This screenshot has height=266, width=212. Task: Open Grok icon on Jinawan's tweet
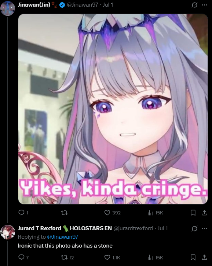[x=194, y=5]
